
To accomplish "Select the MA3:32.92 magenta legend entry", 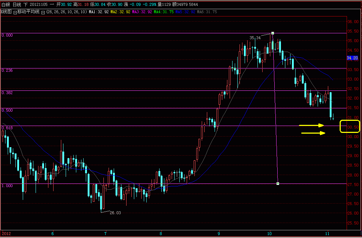I will click(x=142, y=12).
